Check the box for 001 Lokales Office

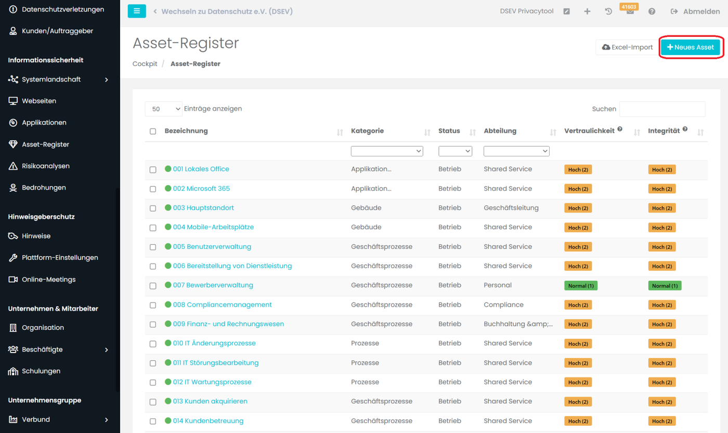coord(153,169)
